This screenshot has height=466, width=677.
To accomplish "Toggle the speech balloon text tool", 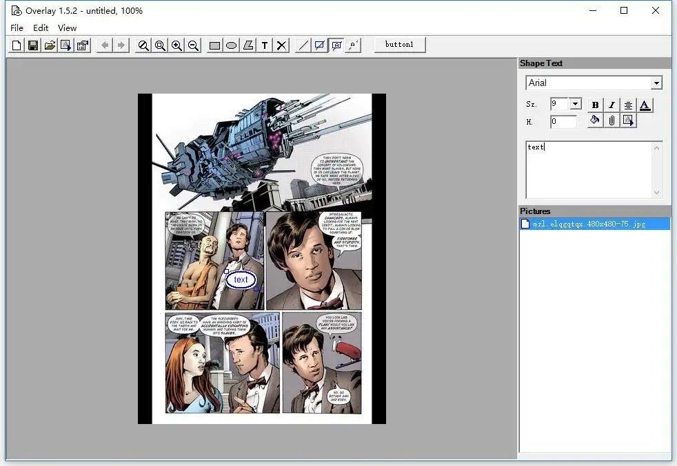I will (x=336, y=45).
